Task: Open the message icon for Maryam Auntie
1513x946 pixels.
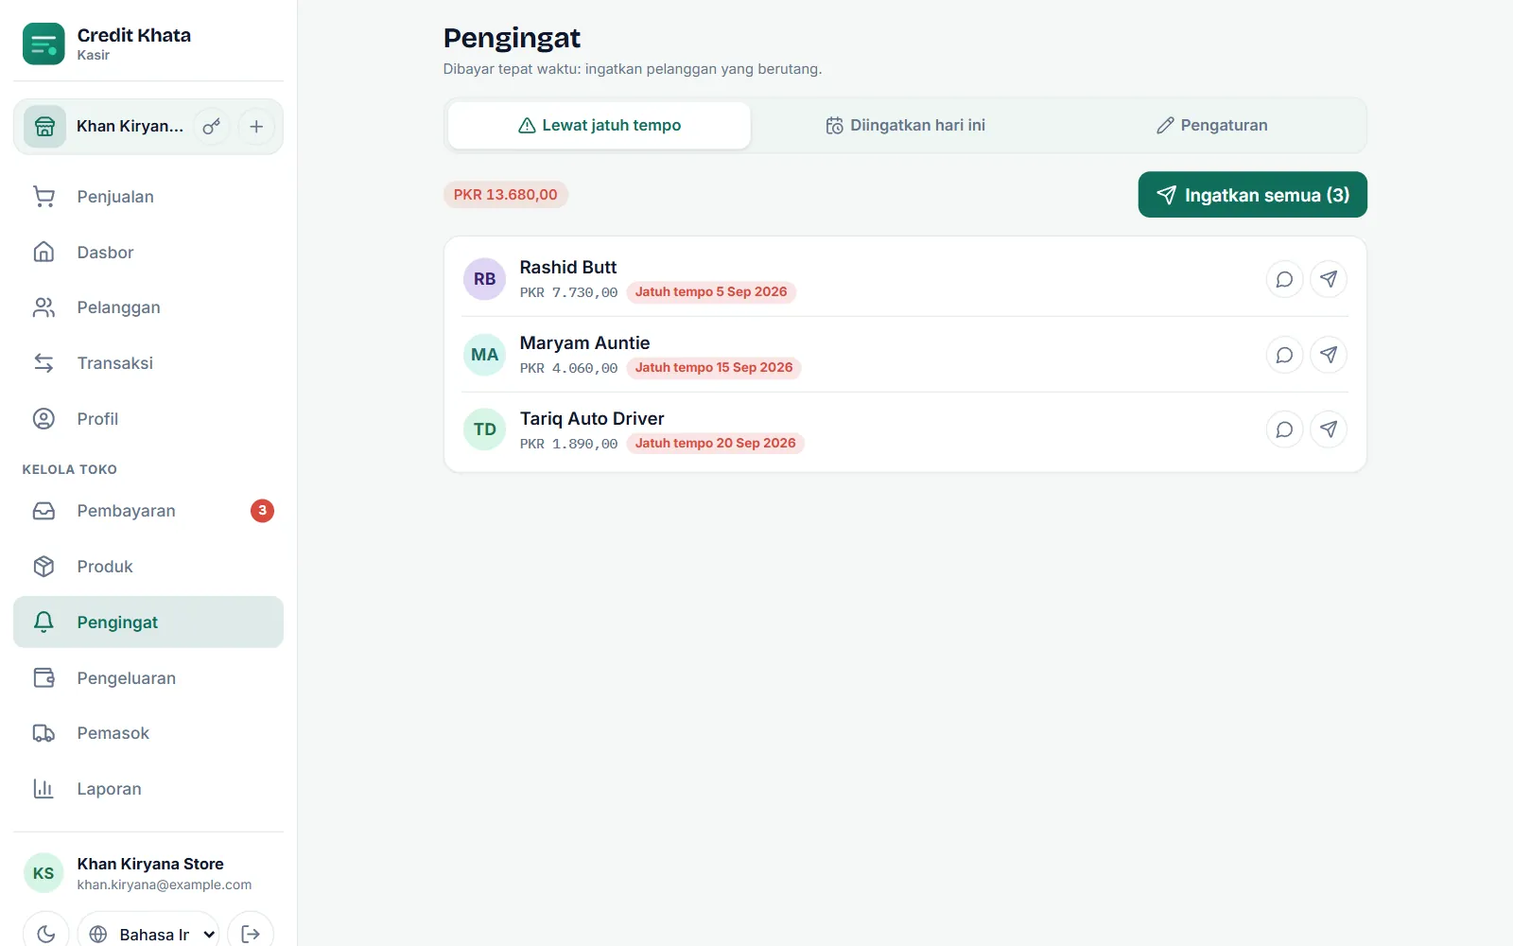Action: click(x=1284, y=355)
